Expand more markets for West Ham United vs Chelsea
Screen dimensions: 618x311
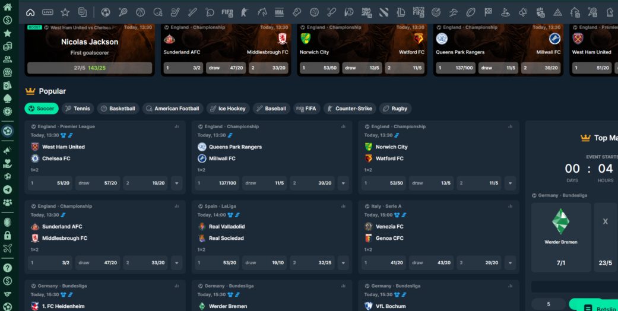[176, 183]
